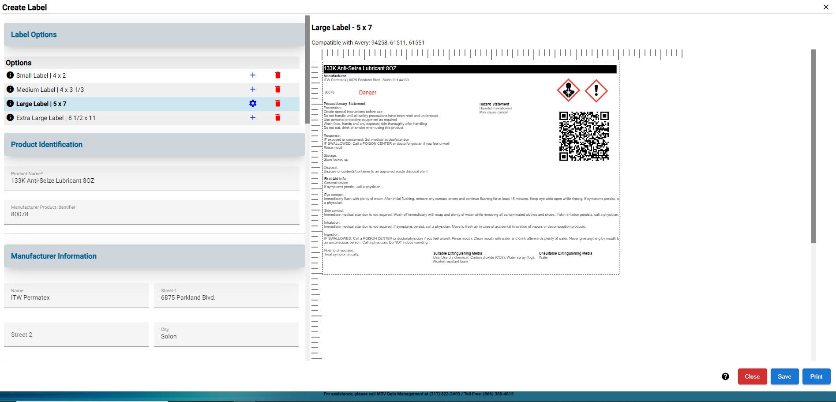Viewport: 836px width, 402px height.
Task: Click the exclamation mark hazard pictogram
Action: click(x=596, y=91)
